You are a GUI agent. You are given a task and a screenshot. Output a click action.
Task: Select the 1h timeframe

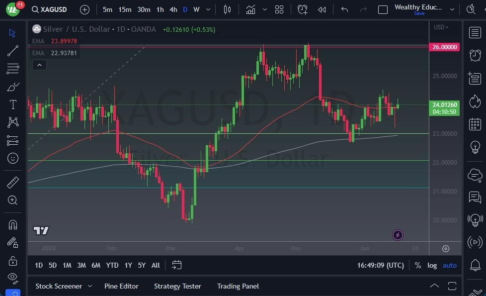pos(160,9)
